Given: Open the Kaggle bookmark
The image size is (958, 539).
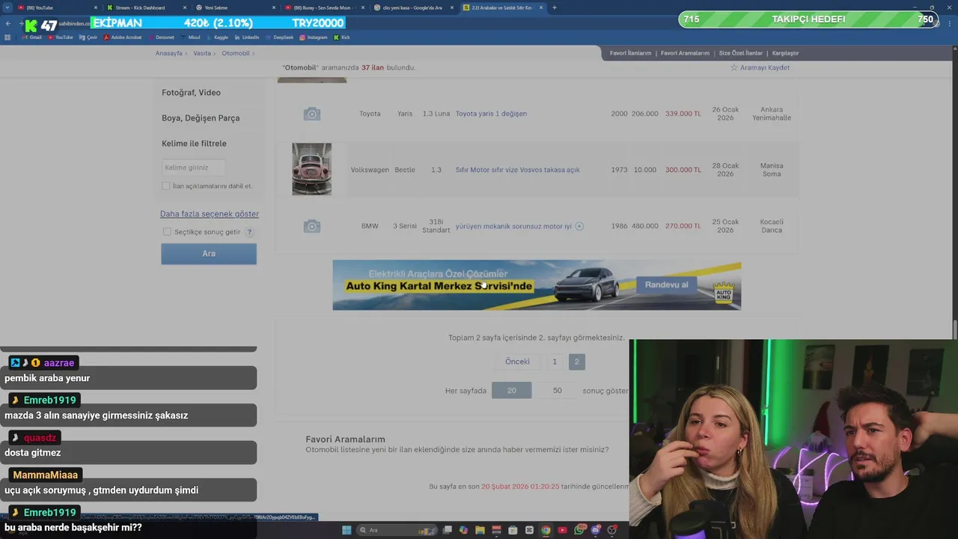Looking at the screenshot, I should coord(217,37).
